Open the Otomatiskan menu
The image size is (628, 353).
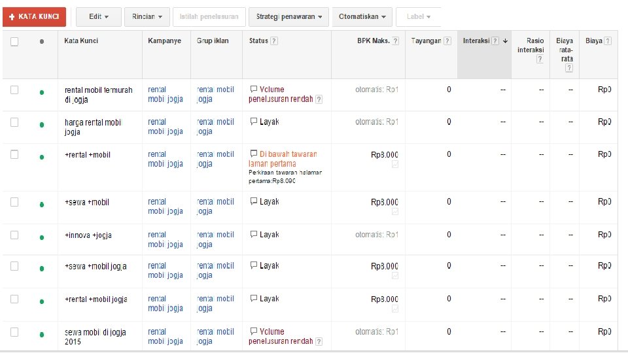[x=362, y=16]
